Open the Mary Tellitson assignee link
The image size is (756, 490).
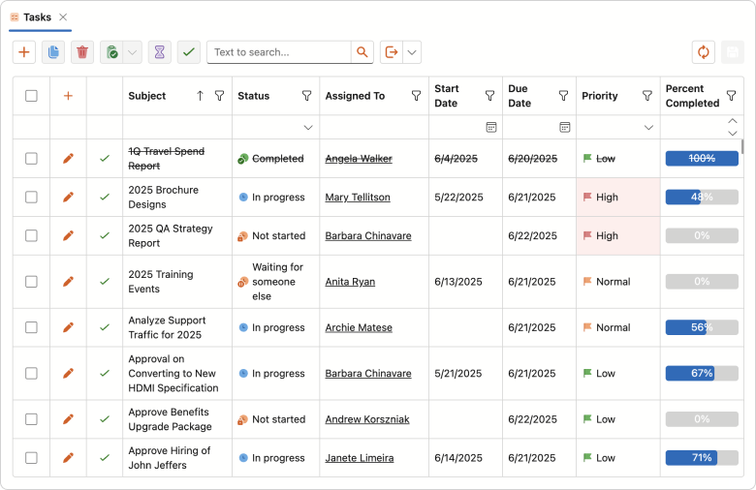[x=358, y=198]
